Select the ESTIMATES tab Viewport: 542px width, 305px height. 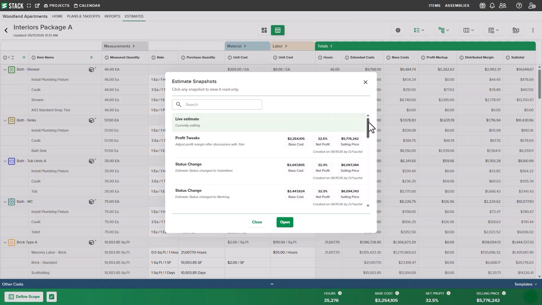click(x=134, y=16)
